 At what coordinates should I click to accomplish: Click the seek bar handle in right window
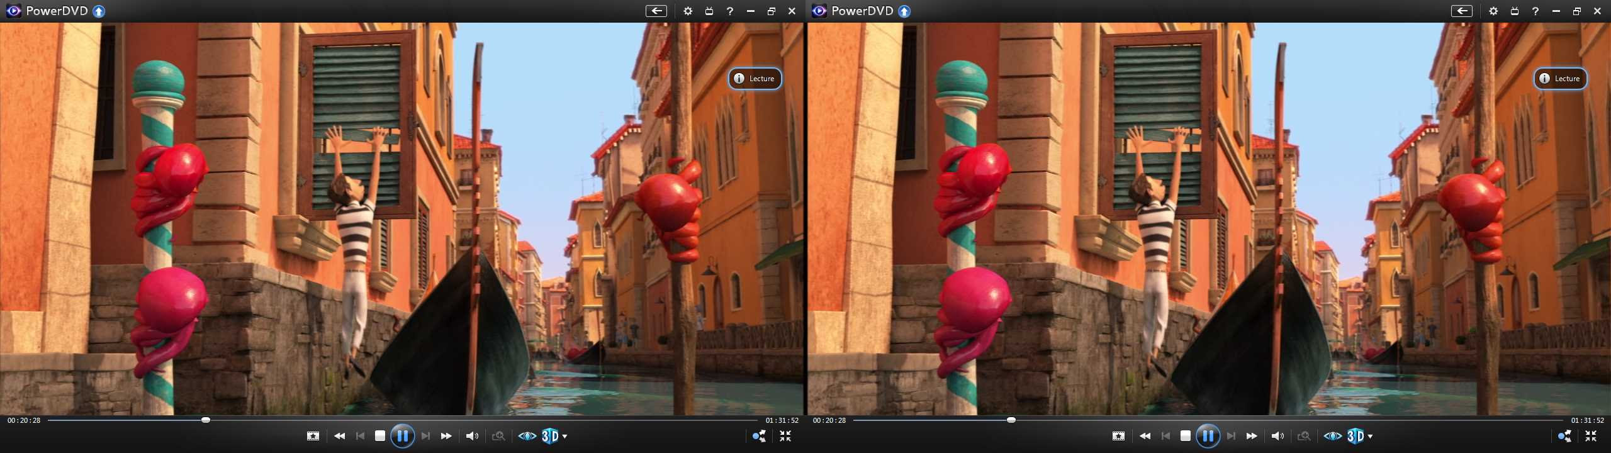point(1011,420)
